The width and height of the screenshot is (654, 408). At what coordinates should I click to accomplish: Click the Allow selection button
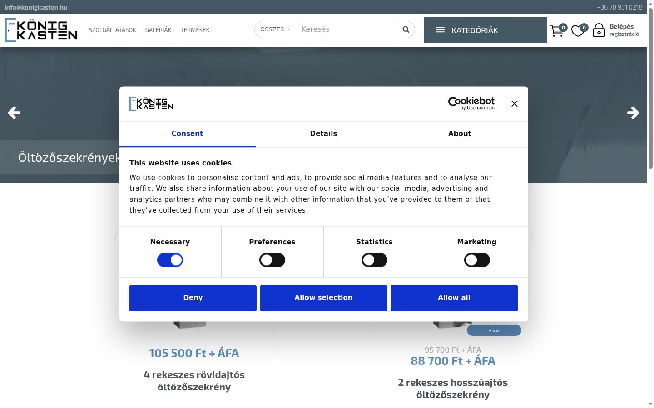click(x=323, y=298)
